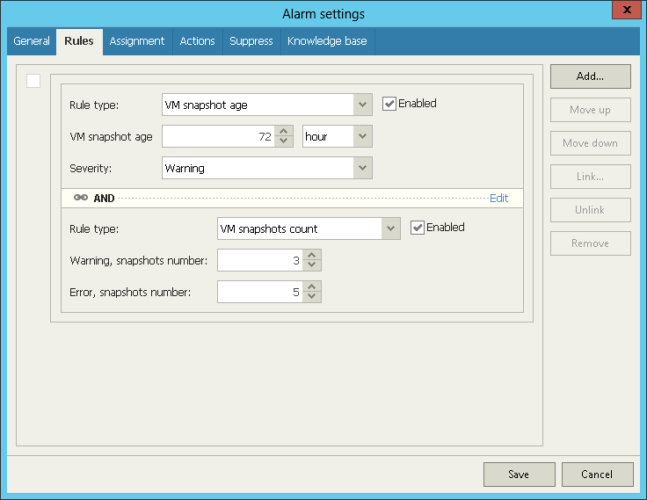The height and width of the screenshot is (500, 647).
Task: Focus the Warning snapshots number field
Action: pos(260,260)
